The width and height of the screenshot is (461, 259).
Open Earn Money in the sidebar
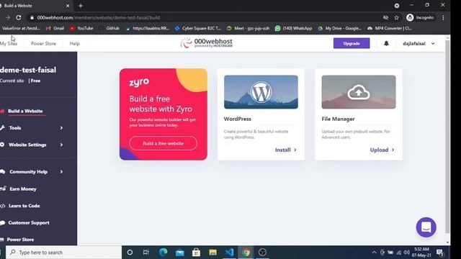click(x=22, y=188)
